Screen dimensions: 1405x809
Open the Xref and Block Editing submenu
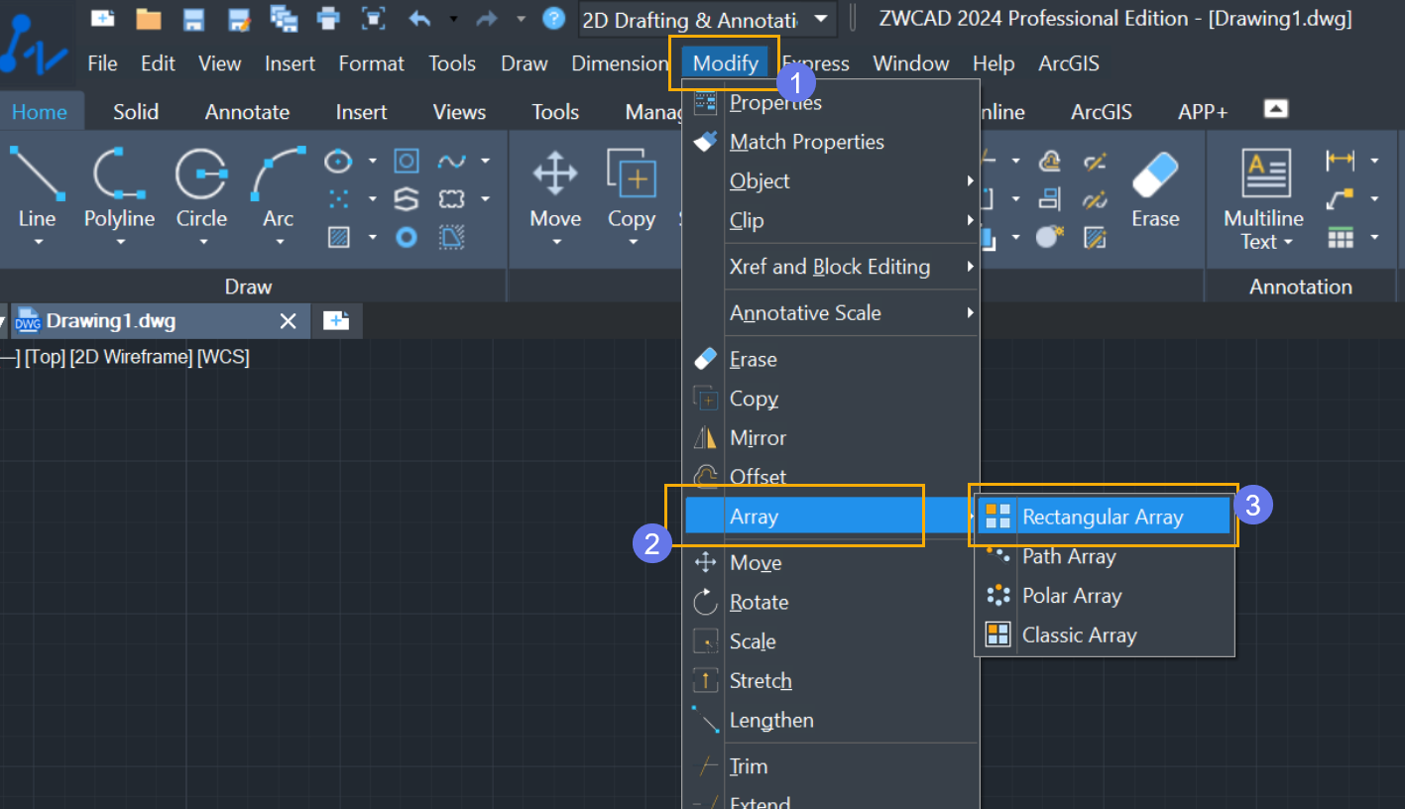point(831,267)
